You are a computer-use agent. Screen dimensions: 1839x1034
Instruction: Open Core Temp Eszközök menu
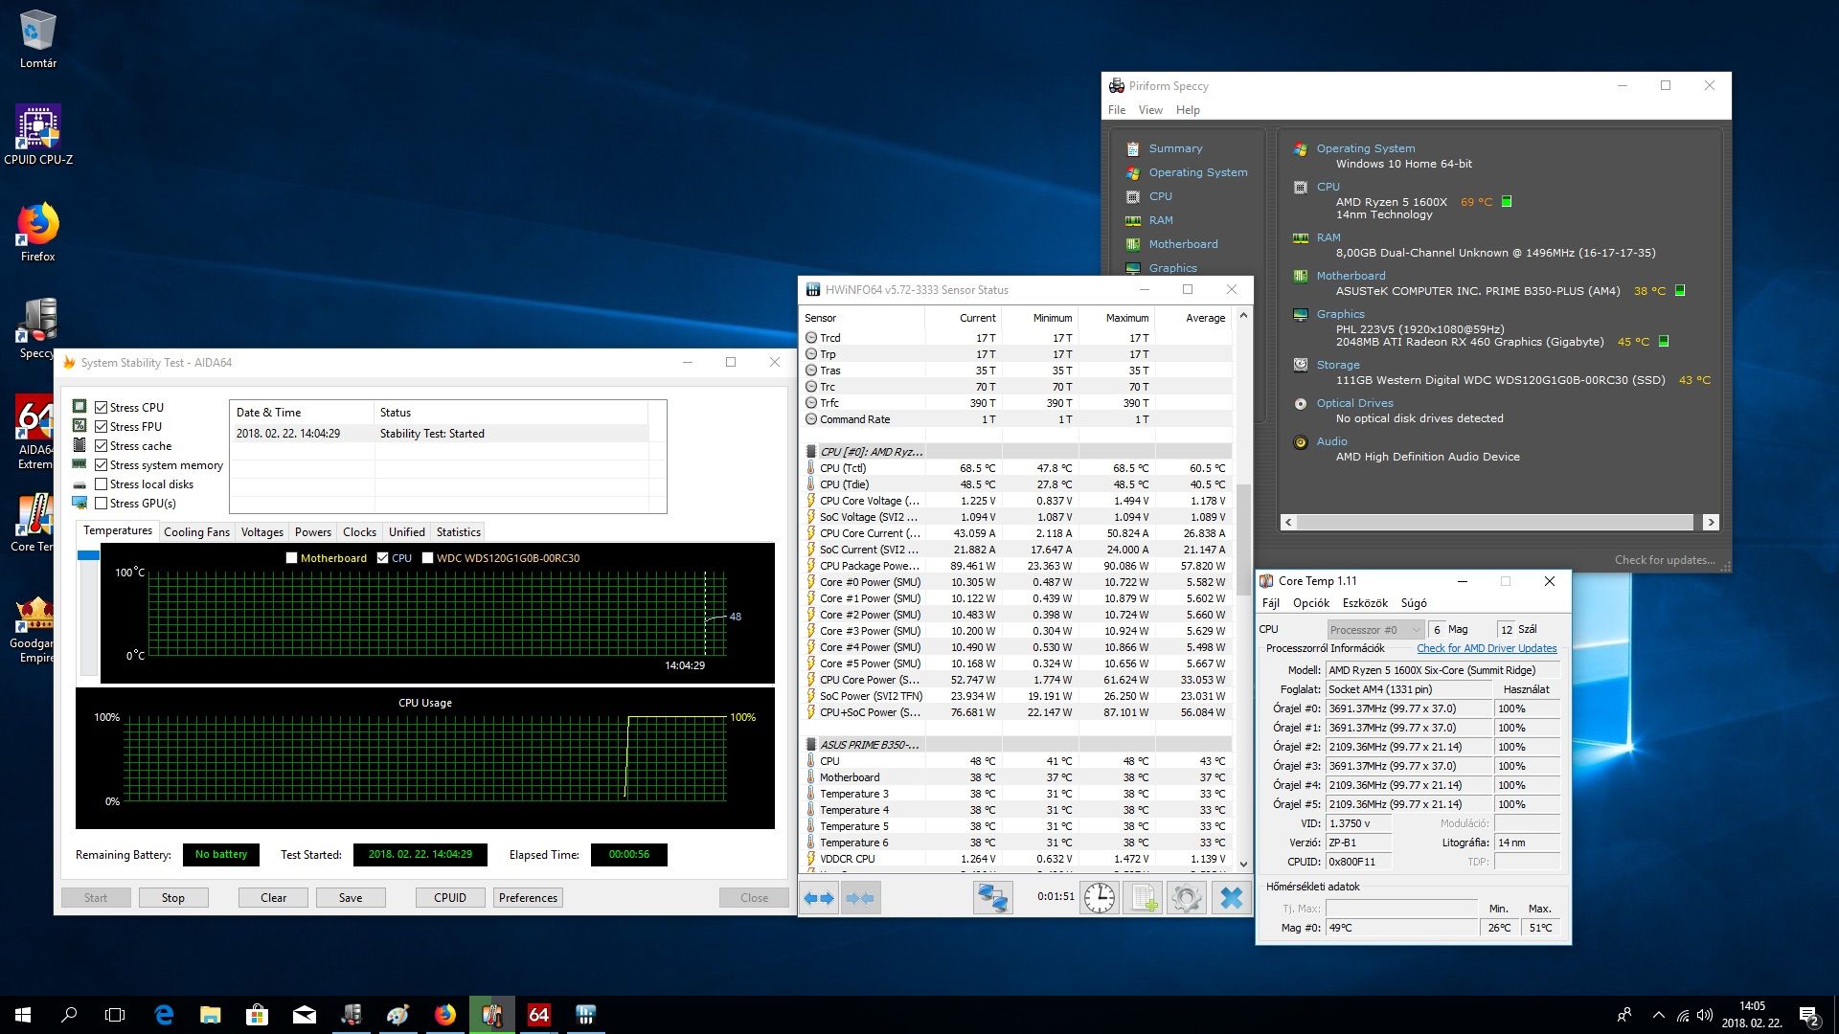(x=1365, y=603)
